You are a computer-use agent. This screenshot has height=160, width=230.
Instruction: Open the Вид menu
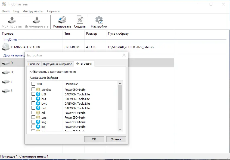pos(16,11)
